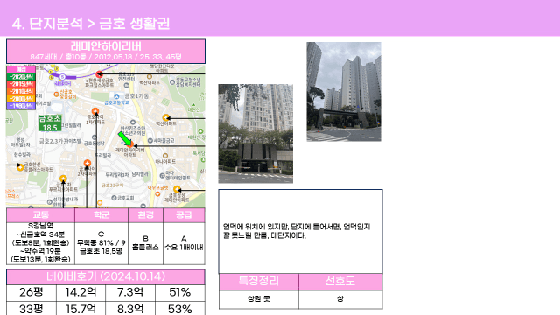Image resolution: width=560 pixels, height=315 pixels.
Task: Click the 15.7억 price cell
Action: click(80, 309)
